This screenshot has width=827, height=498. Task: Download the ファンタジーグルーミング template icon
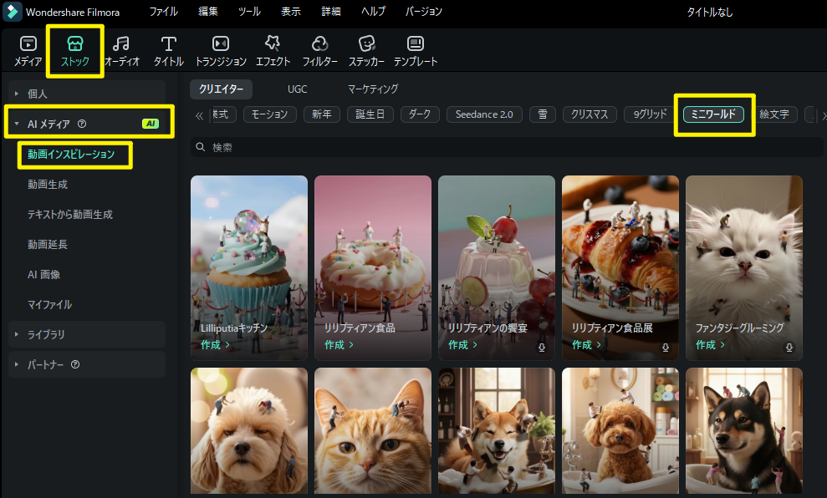(x=789, y=348)
